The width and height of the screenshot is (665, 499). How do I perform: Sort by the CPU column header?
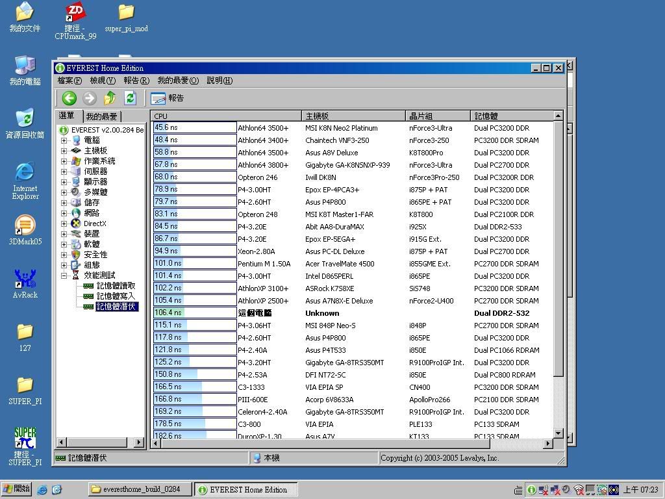pyautogui.click(x=226, y=116)
